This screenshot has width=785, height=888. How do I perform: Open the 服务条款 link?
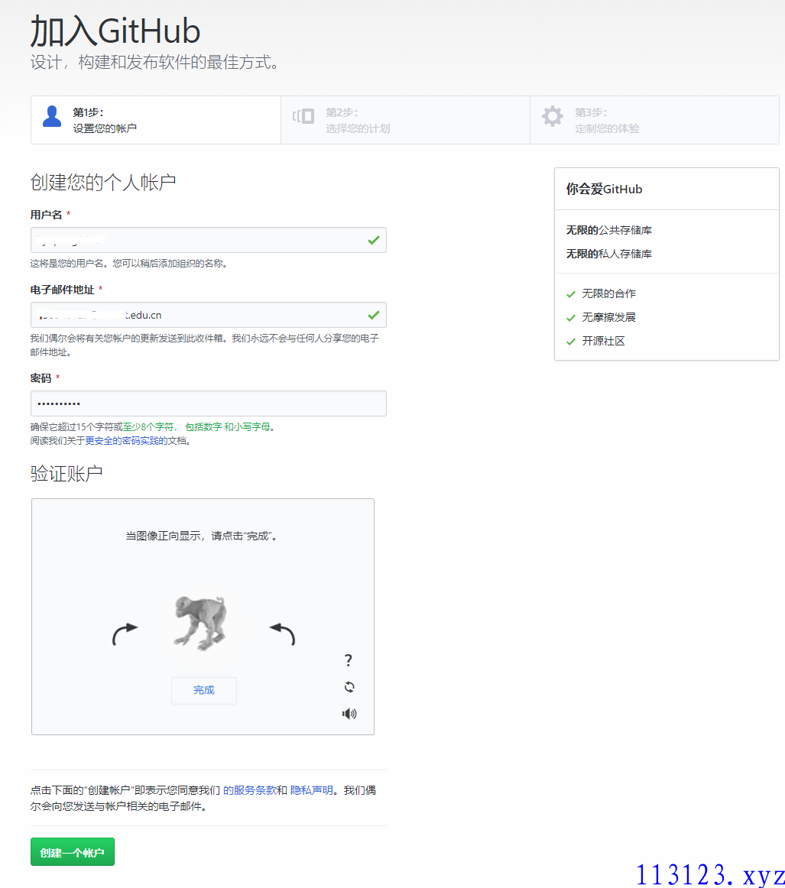250,790
